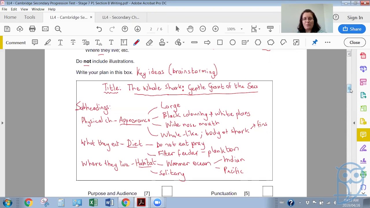Open the Window menu
The width and height of the screenshot is (370, 208).
[x=38, y=9]
